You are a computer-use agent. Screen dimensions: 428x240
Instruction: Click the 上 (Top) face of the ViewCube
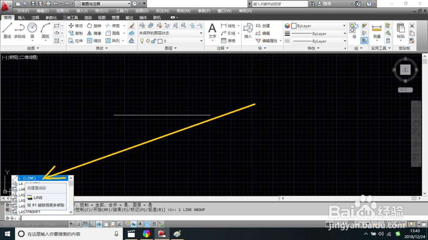(x=405, y=70)
